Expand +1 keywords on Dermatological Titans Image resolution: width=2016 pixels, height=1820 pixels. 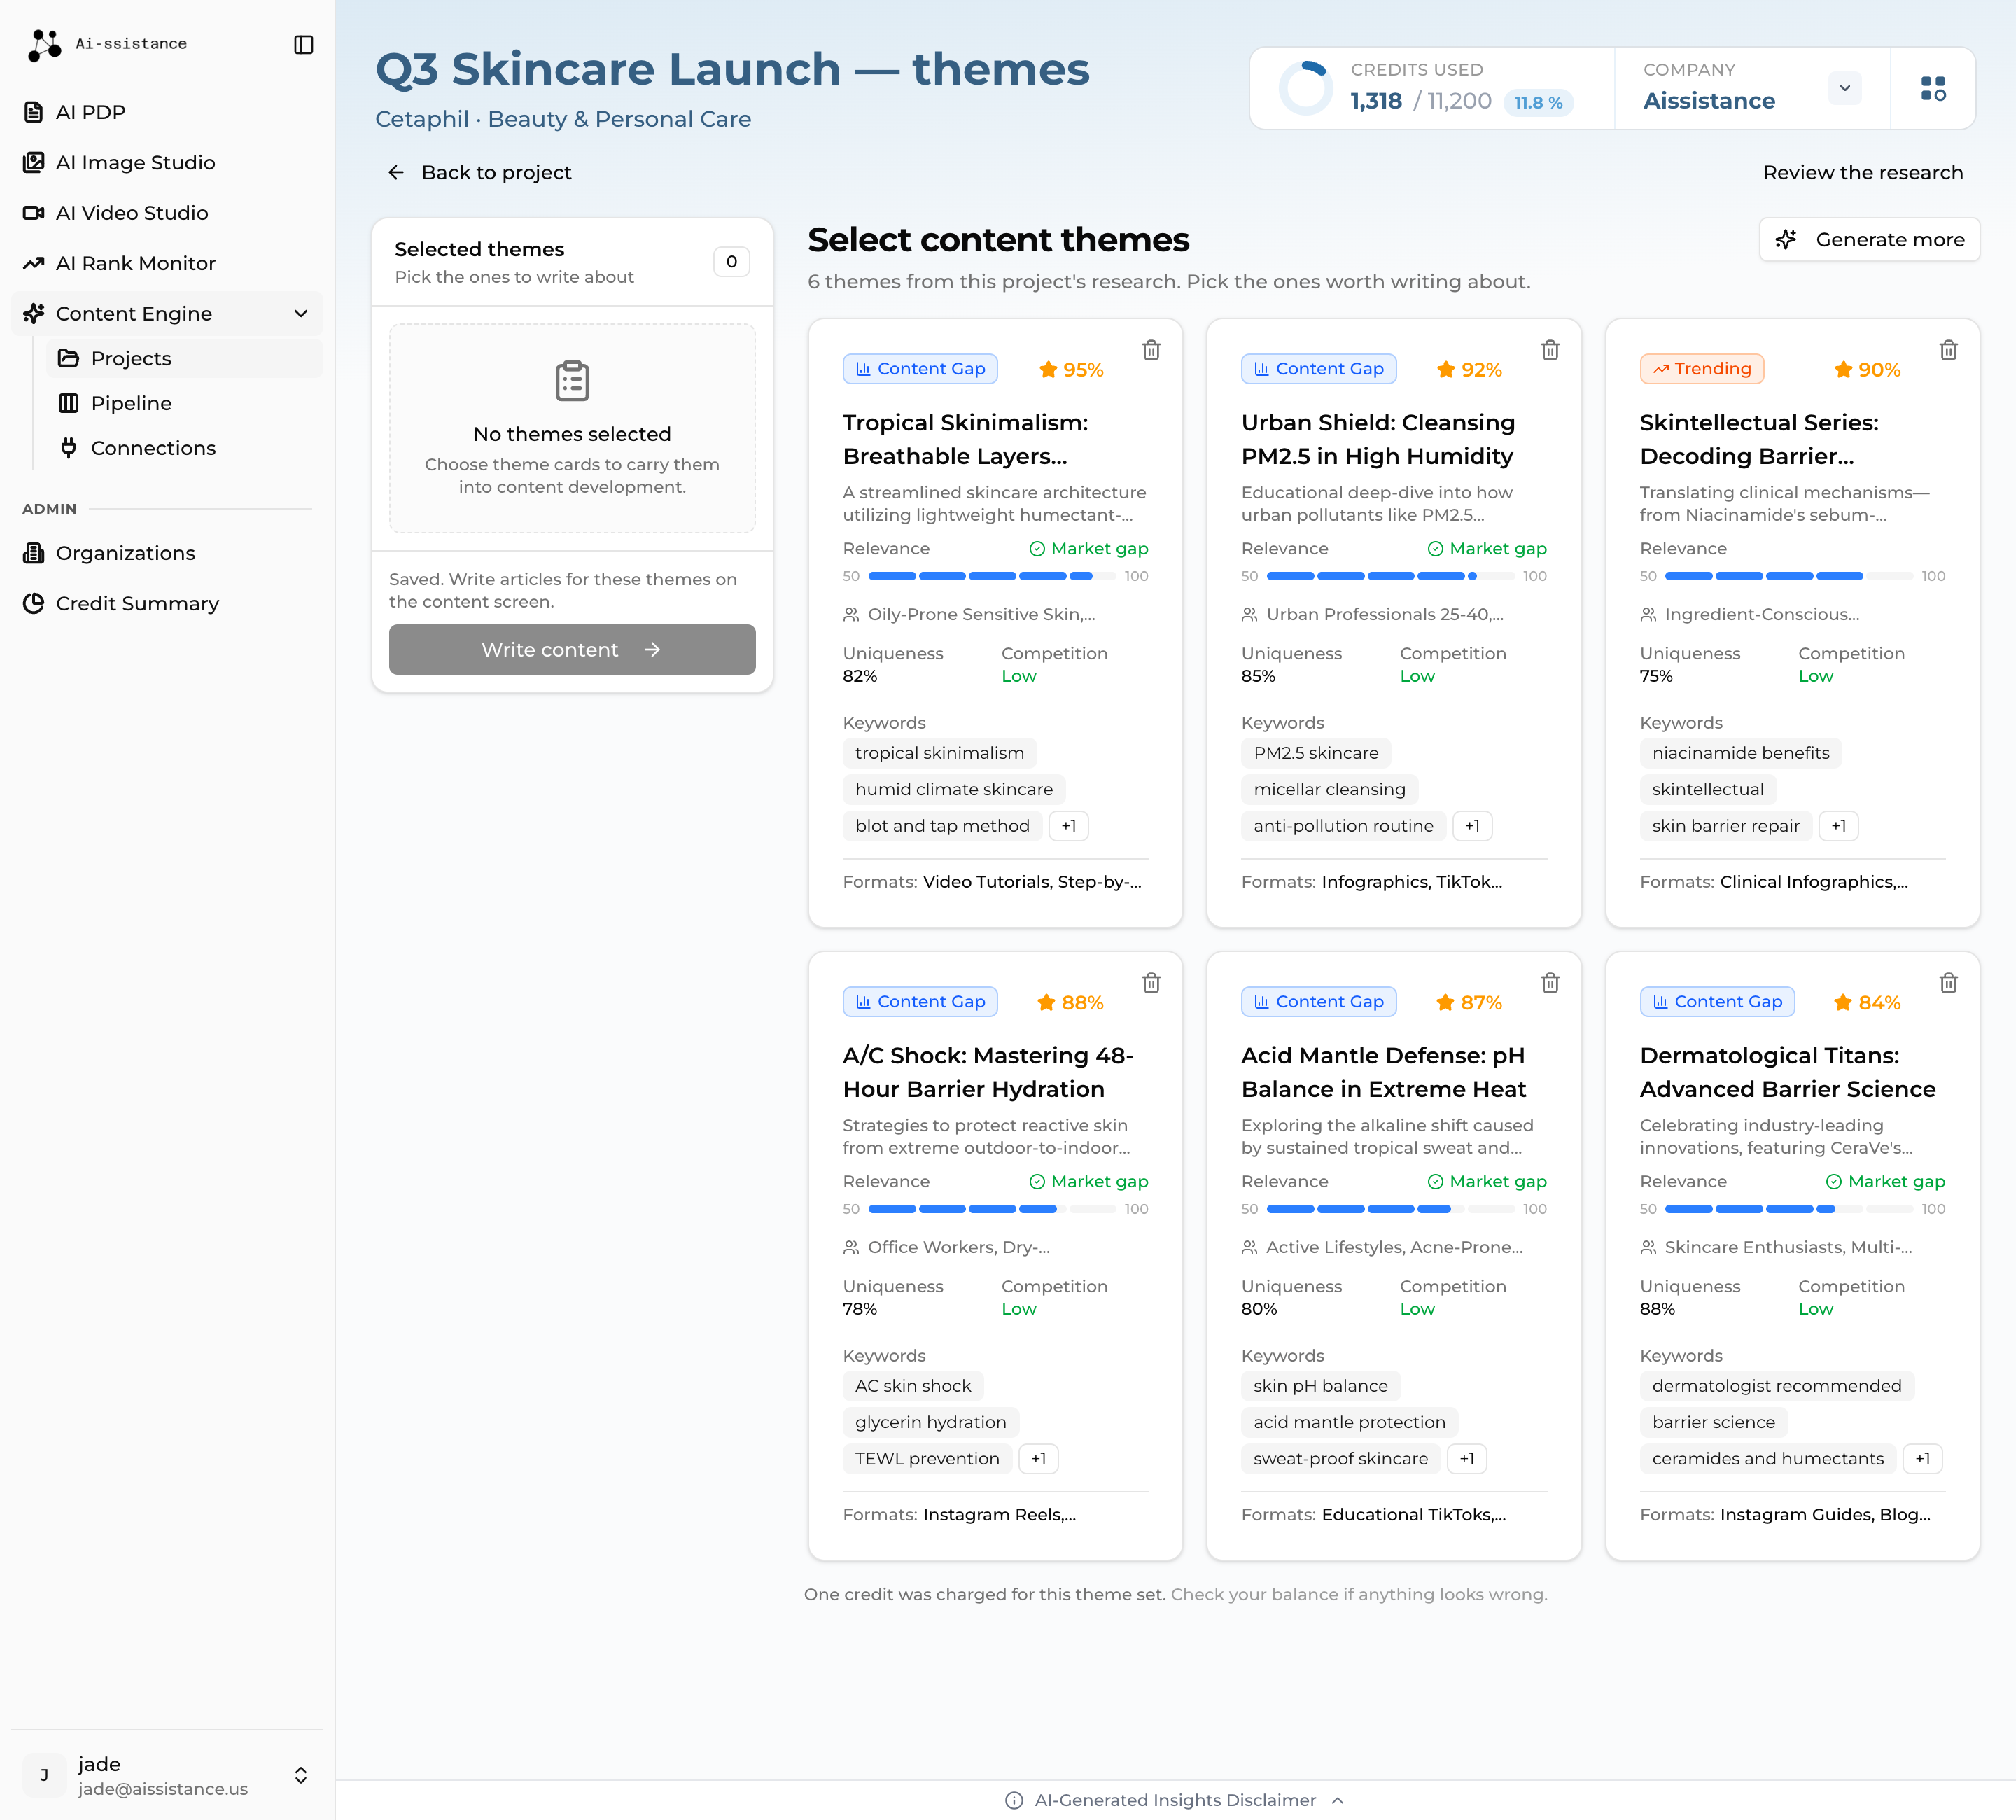(x=1922, y=1459)
